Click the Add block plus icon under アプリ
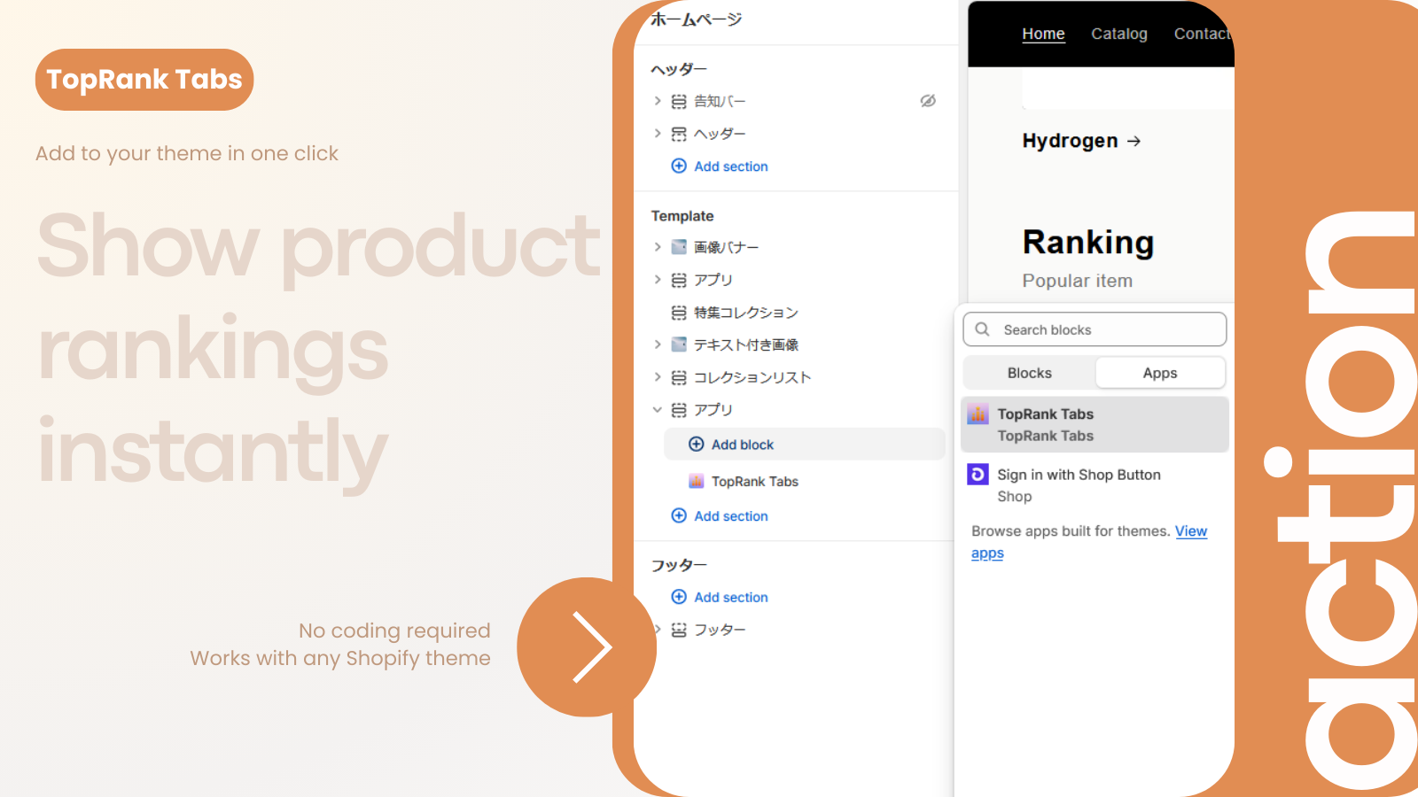The height and width of the screenshot is (797, 1418). [x=697, y=444]
